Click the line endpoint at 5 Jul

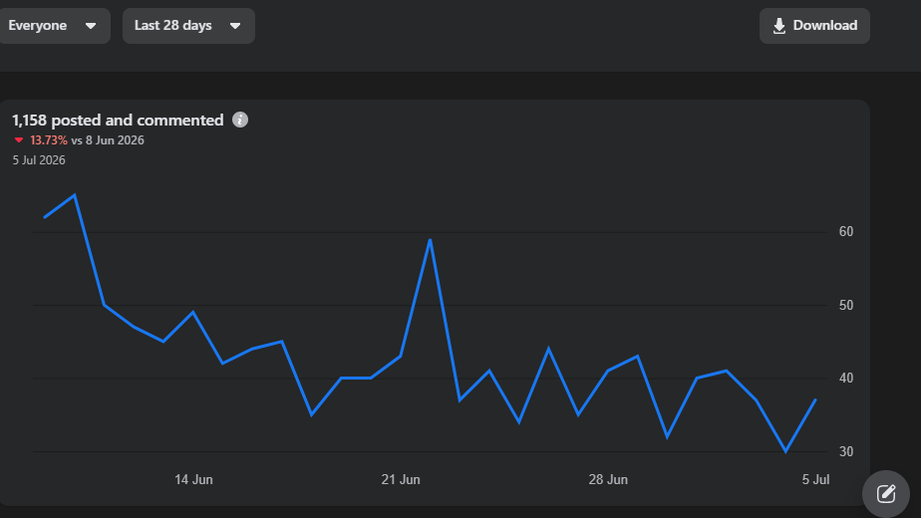click(x=815, y=399)
